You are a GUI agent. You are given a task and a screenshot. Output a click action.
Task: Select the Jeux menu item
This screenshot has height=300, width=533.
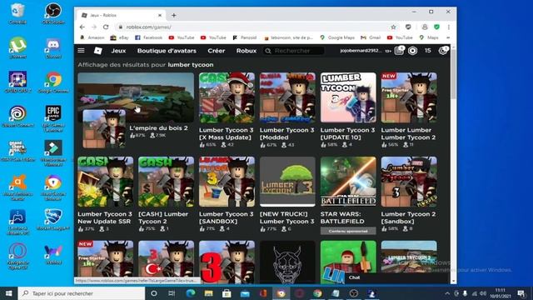click(118, 51)
